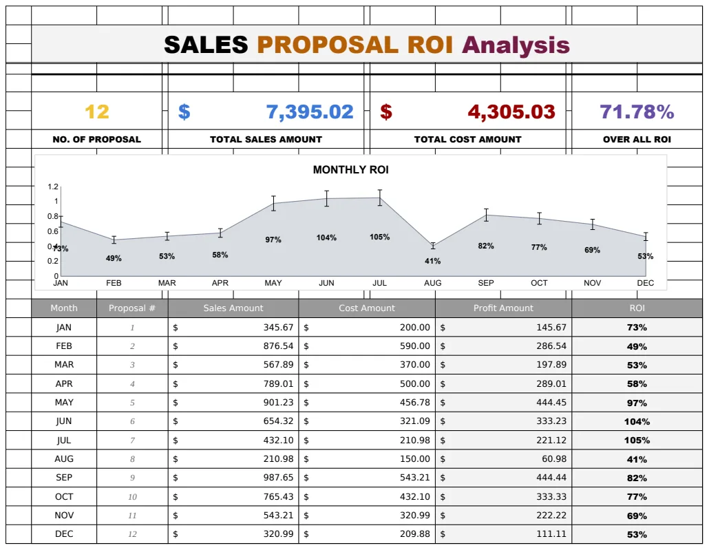Select the 77% ROI cell for OCT

(637, 496)
